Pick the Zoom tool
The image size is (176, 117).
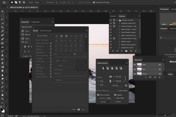click(x=2, y=99)
